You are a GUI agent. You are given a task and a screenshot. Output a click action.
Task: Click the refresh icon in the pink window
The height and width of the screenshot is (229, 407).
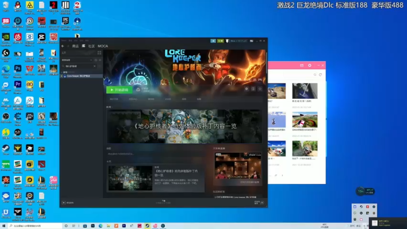click(x=321, y=75)
